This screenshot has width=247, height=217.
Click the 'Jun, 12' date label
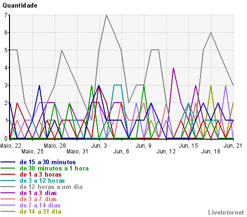point(166,151)
